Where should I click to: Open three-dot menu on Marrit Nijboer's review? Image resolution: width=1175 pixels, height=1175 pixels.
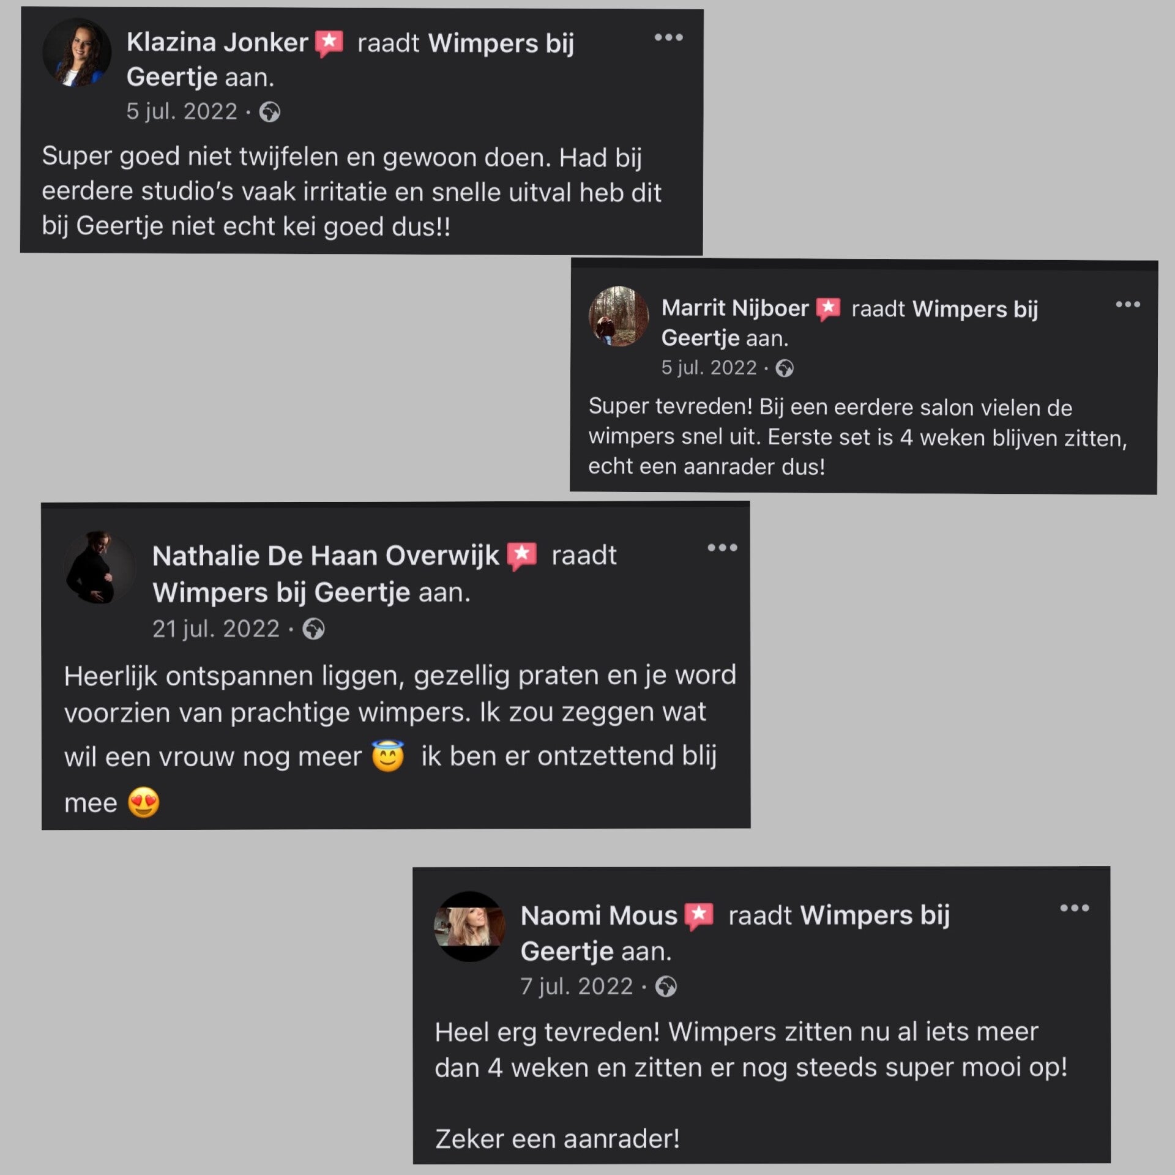click(x=1127, y=305)
